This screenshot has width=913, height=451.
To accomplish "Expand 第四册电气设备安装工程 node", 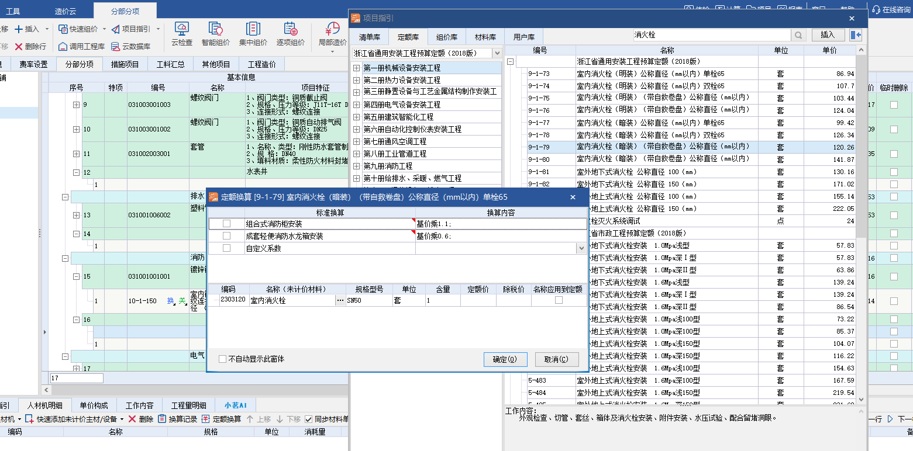I will (x=356, y=105).
